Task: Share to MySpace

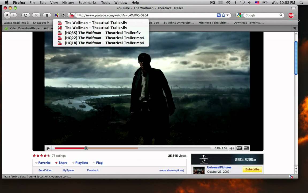Action: coord(68,170)
